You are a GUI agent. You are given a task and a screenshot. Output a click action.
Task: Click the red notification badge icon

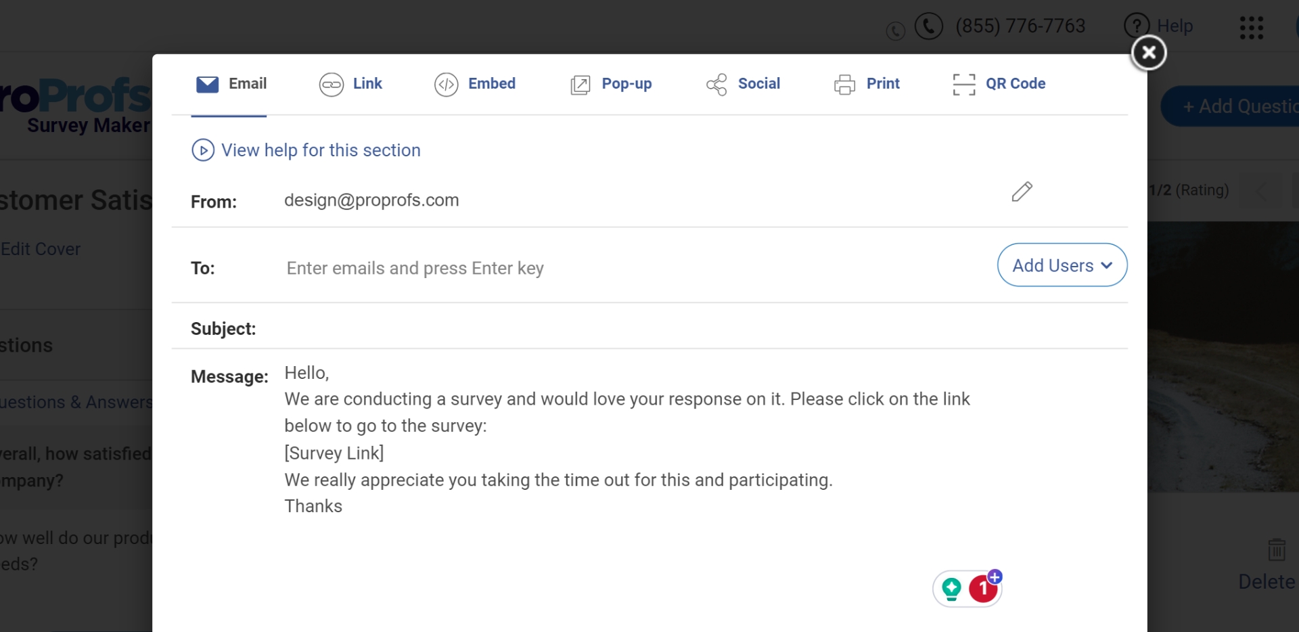(x=983, y=589)
